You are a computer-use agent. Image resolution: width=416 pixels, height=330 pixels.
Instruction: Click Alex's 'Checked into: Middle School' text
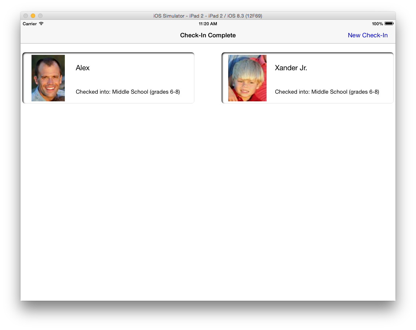127,92
